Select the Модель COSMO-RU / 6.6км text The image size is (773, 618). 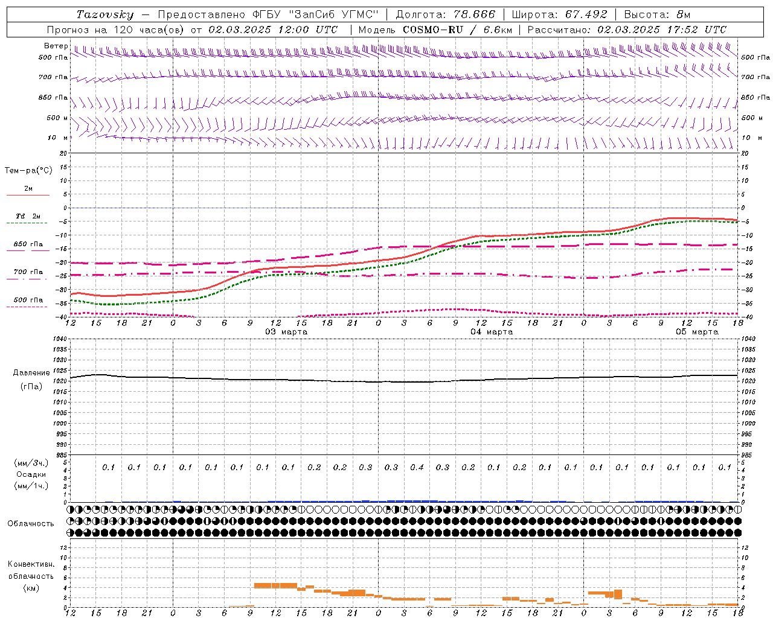(x=435, y=30)
